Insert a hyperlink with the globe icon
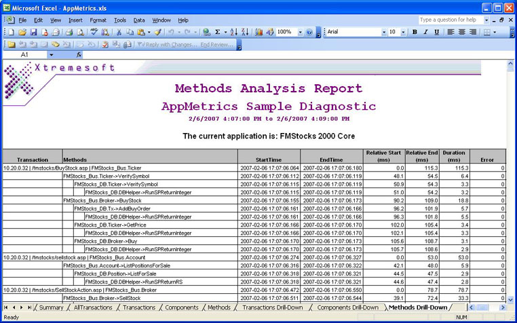Viewport: 517px width, 323px height. pos(207,32)
